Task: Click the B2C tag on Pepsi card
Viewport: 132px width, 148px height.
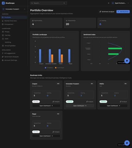Action: coord(58,114)
